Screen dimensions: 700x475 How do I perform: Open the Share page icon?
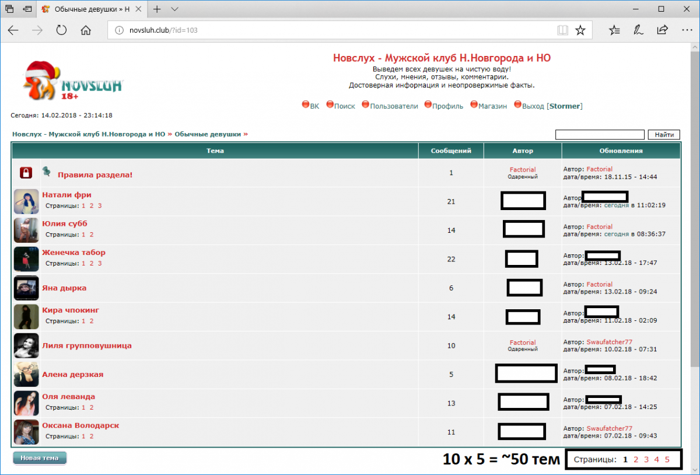click(662, 30)
